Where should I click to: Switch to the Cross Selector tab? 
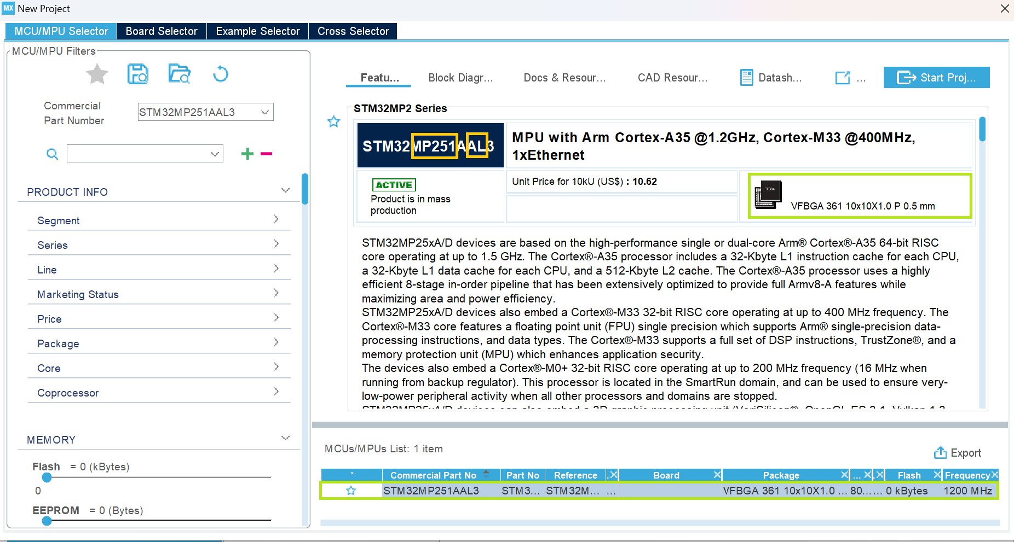pos(353,31)
